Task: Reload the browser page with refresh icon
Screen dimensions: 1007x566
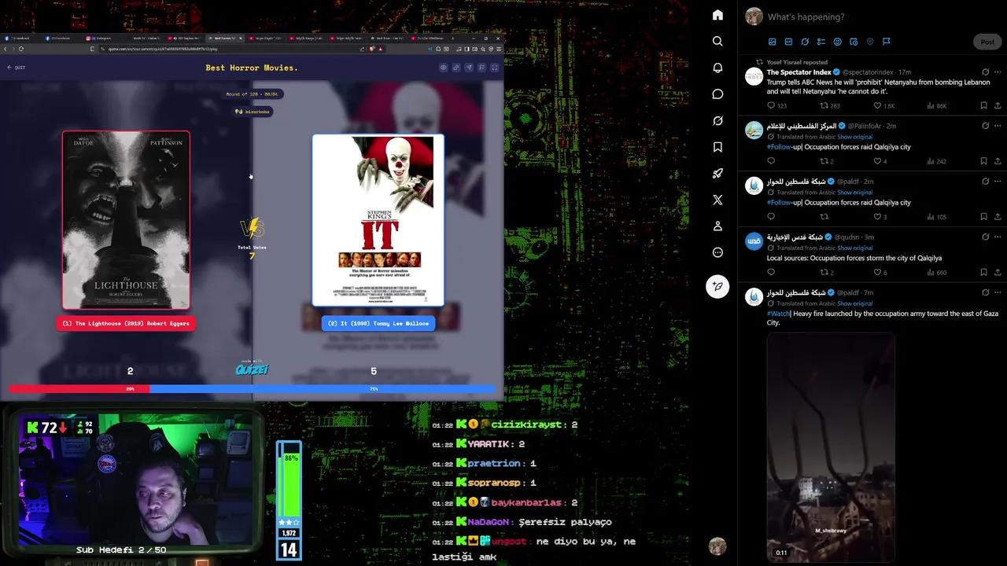Action: tap(20, 49)
